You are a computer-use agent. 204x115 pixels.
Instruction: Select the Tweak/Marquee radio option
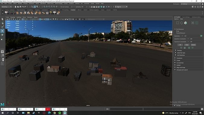pyautogui.click(x=175, y=33)
